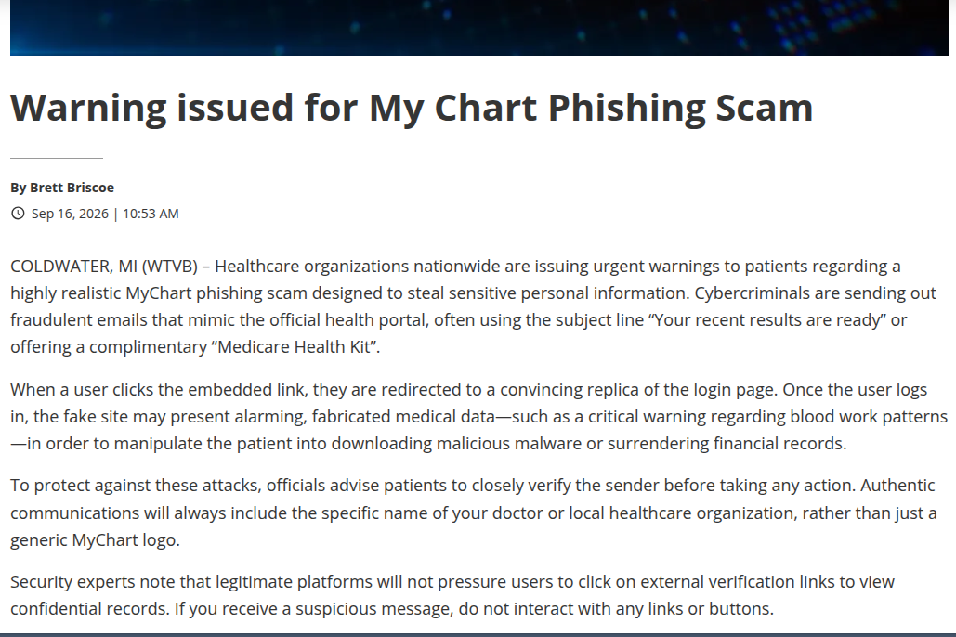This screenshot has width=956, height=637.
Task: Click the clock icon beside the publish date
Action: [x=18, y=214]
